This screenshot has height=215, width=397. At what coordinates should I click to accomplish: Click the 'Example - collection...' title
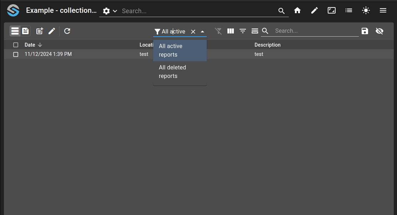pos(61,10)
